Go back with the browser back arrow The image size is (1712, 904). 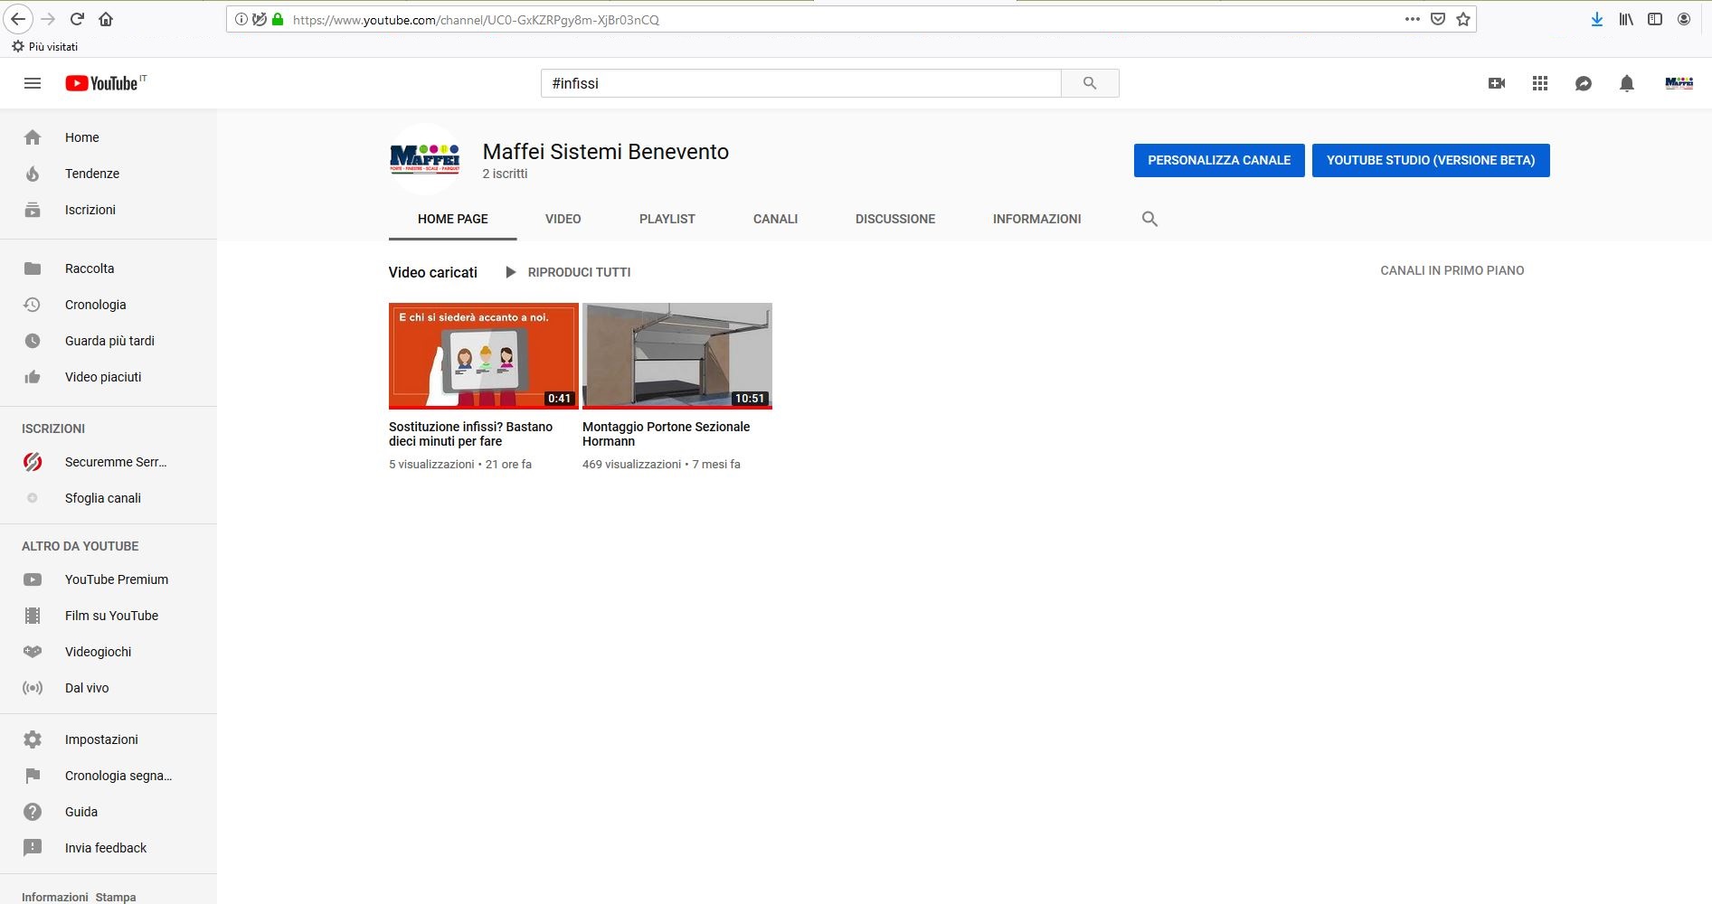(x=18, y=19)
